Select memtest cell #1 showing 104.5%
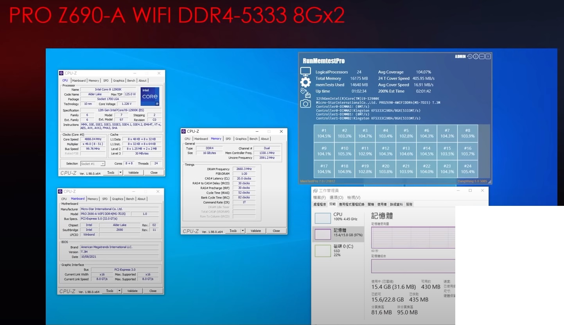Screen dimensions: 564x325 click(324, 134)
